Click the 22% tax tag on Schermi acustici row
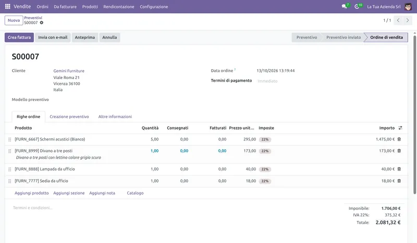 click(265, 139)
